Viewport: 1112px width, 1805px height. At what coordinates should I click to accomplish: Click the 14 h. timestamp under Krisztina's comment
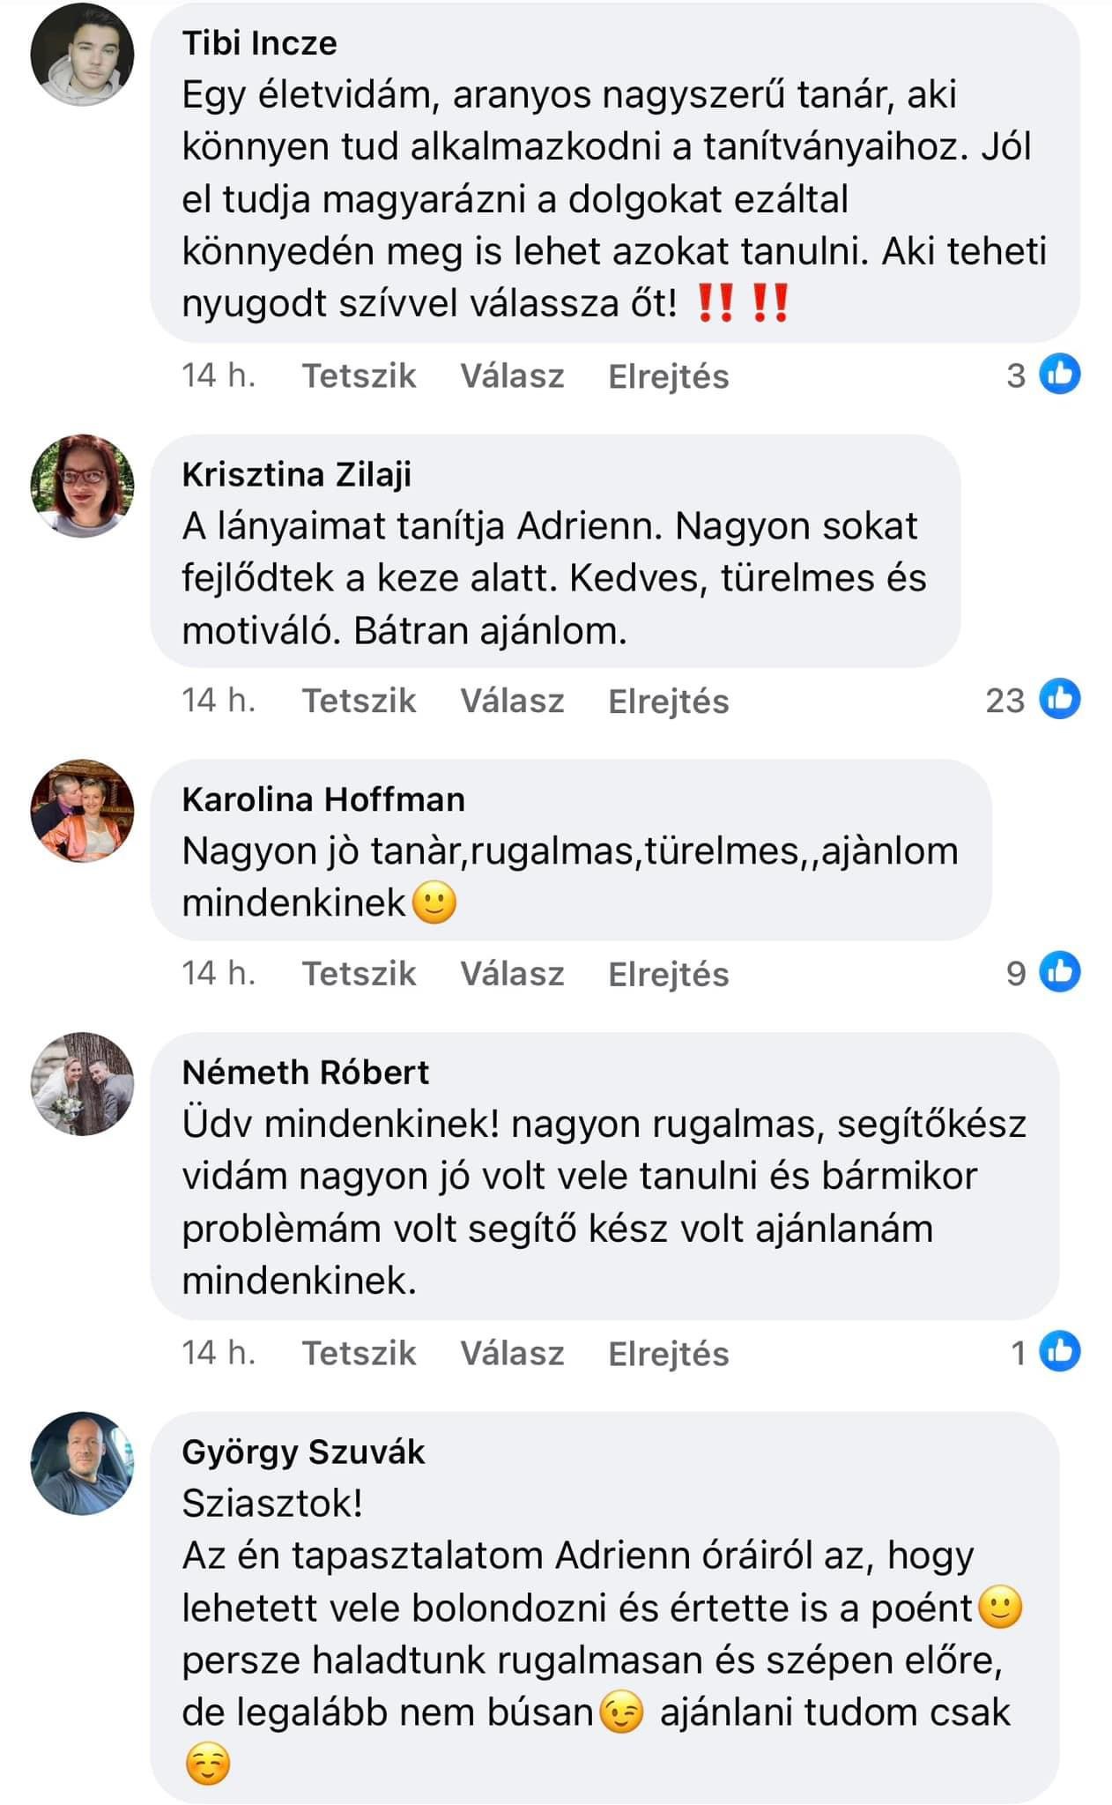click(219, 701)
